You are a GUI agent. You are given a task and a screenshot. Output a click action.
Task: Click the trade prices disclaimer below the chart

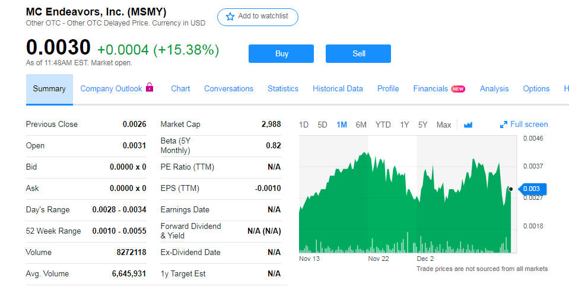(482, 269)
